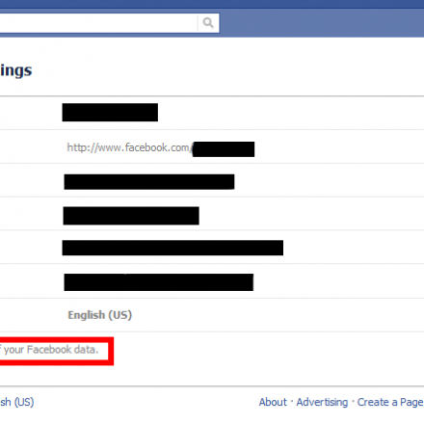Select the http://www.facebook.com/ username URL text
Screen dimensions: 424x424
pyautogui.click(x=129, y=147)
